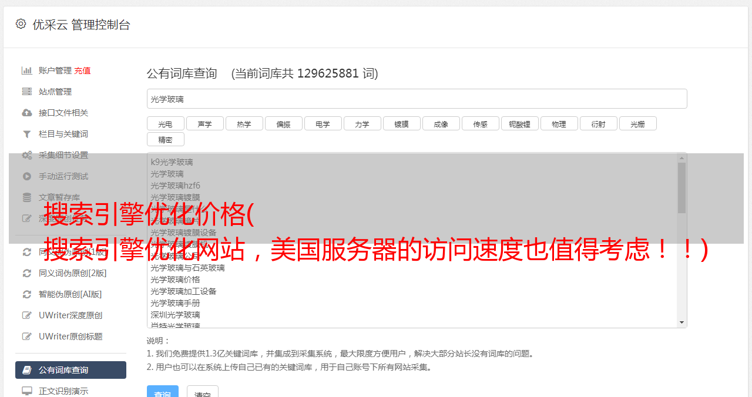Choose the 铌酸锂 tag button
Viewport: 752px width, 397px height.
point(520,123)
